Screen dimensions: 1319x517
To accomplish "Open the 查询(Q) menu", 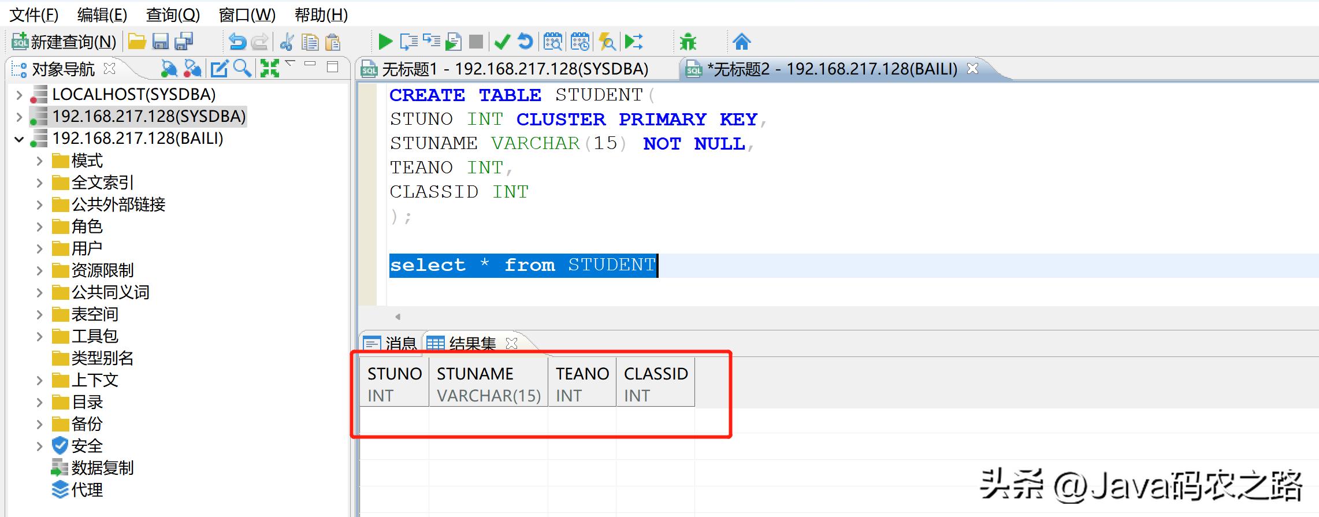I will point(173,14).
